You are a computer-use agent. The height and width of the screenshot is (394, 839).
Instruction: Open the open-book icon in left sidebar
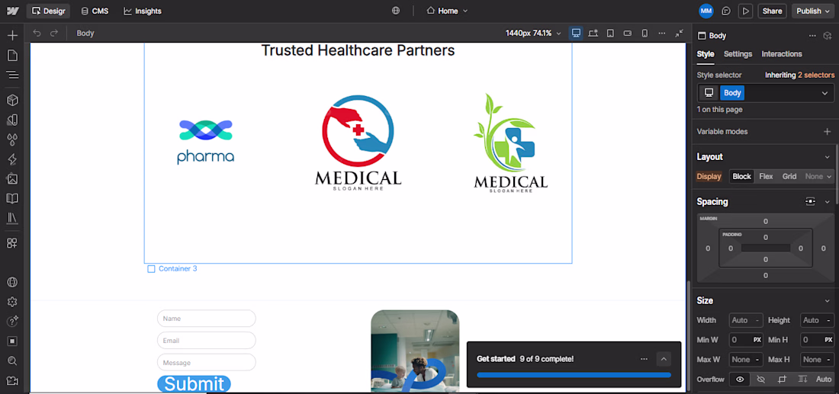pyautogui.click(x=12, y=199)
